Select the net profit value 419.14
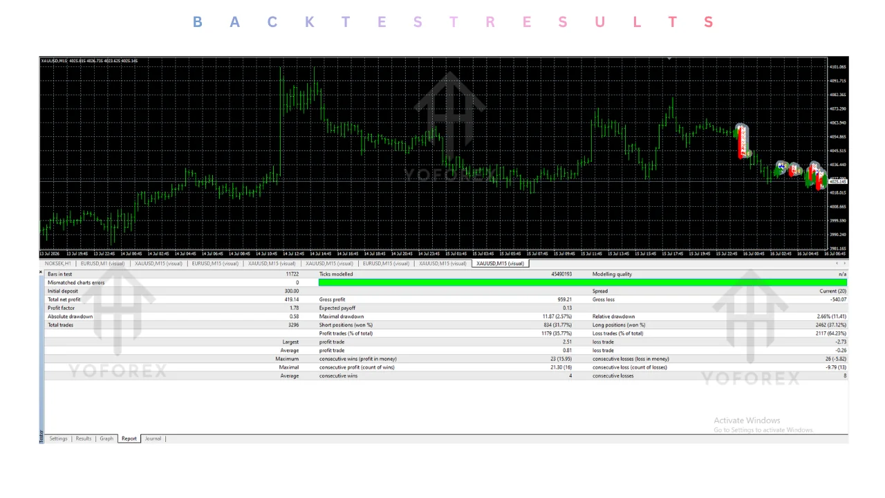Image resolution: width=885 pixels, height=498 pixels. (291, 299)
